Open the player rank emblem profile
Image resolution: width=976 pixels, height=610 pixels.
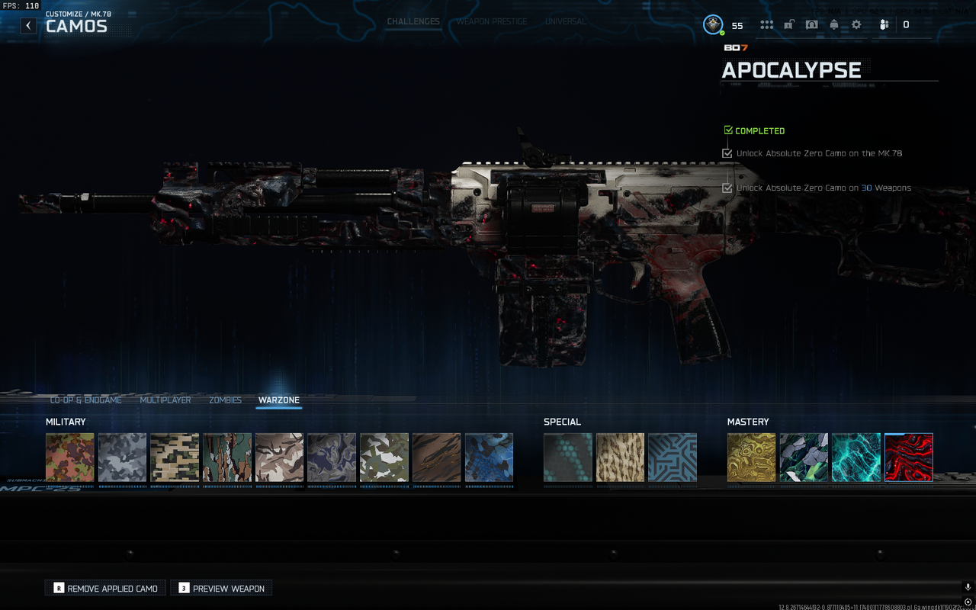713,24
